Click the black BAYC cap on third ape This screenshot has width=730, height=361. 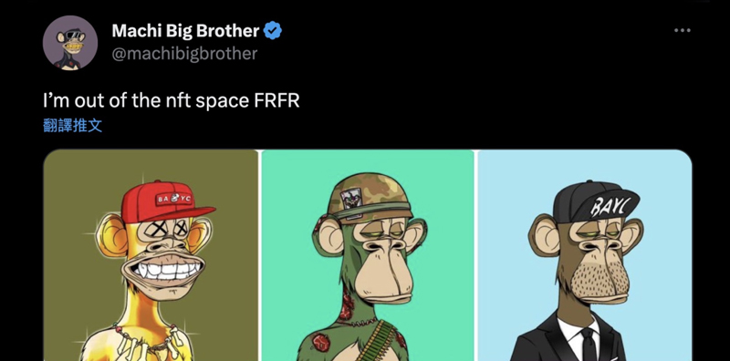click(x=595, y=201)
